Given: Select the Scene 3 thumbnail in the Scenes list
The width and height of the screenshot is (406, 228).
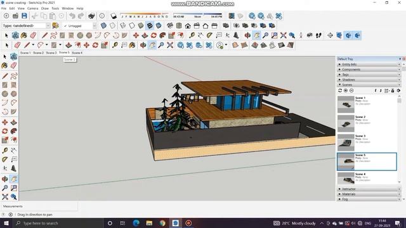Looking at the screenshot, I should point(346,142).
